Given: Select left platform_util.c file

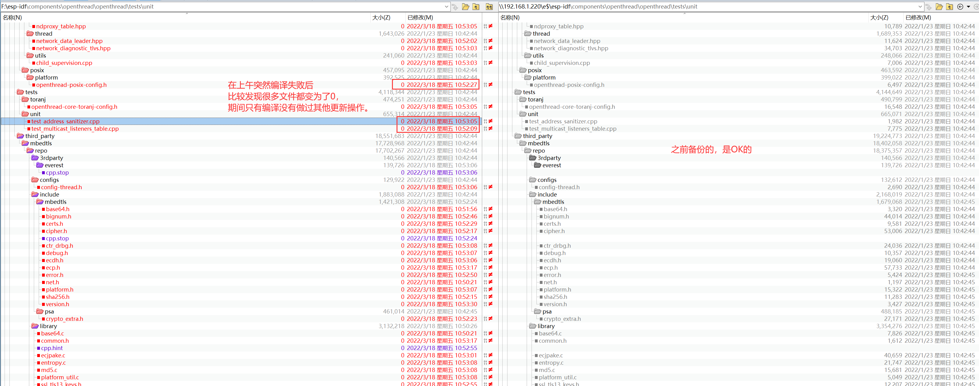Looking at the screenshot, I should pos(60,377).
